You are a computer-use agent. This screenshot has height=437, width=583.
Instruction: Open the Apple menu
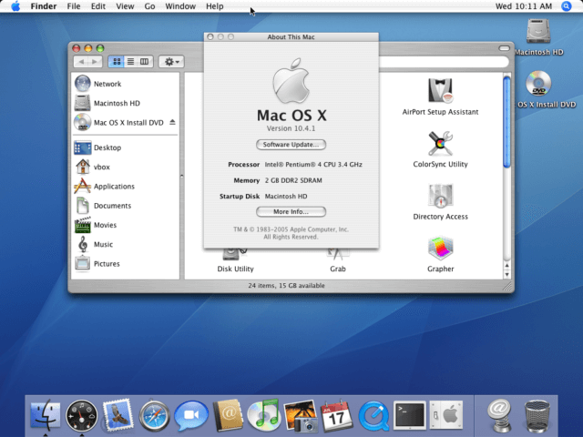[15, 6]
